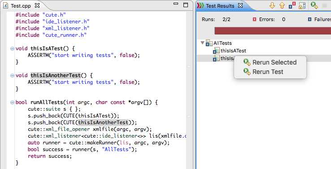Click the "AllTests" string in runner call
The width and height of the screenshot is (331, 169).
point(117,149)
